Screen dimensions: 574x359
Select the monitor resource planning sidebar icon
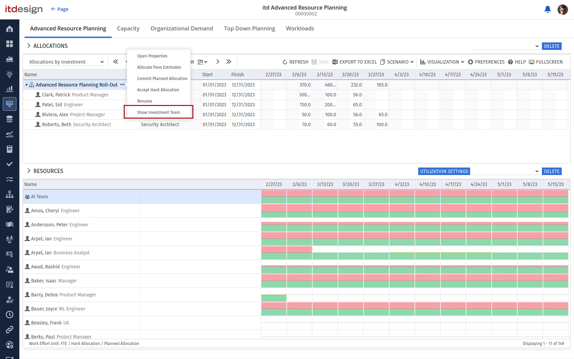pos(10,104)
